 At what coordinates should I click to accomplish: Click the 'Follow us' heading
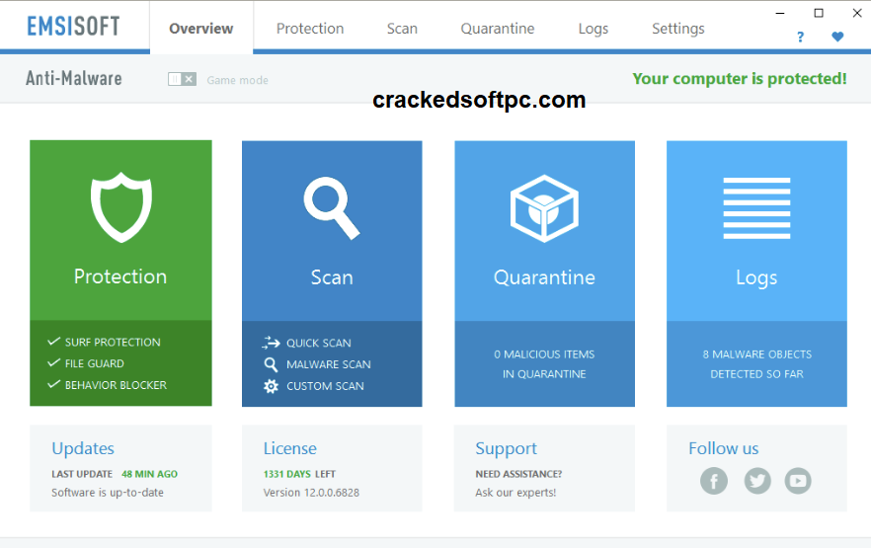click(x=723, y=448)
